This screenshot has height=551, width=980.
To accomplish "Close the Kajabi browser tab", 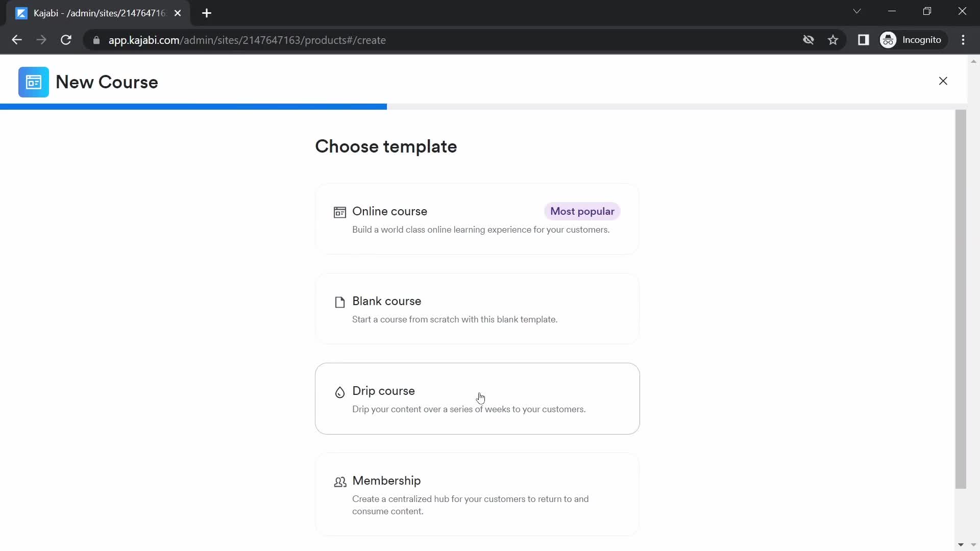I will click(x=178, y=13).
